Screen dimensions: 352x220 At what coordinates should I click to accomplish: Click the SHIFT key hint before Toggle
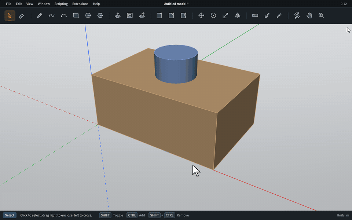tap(105, 215)
